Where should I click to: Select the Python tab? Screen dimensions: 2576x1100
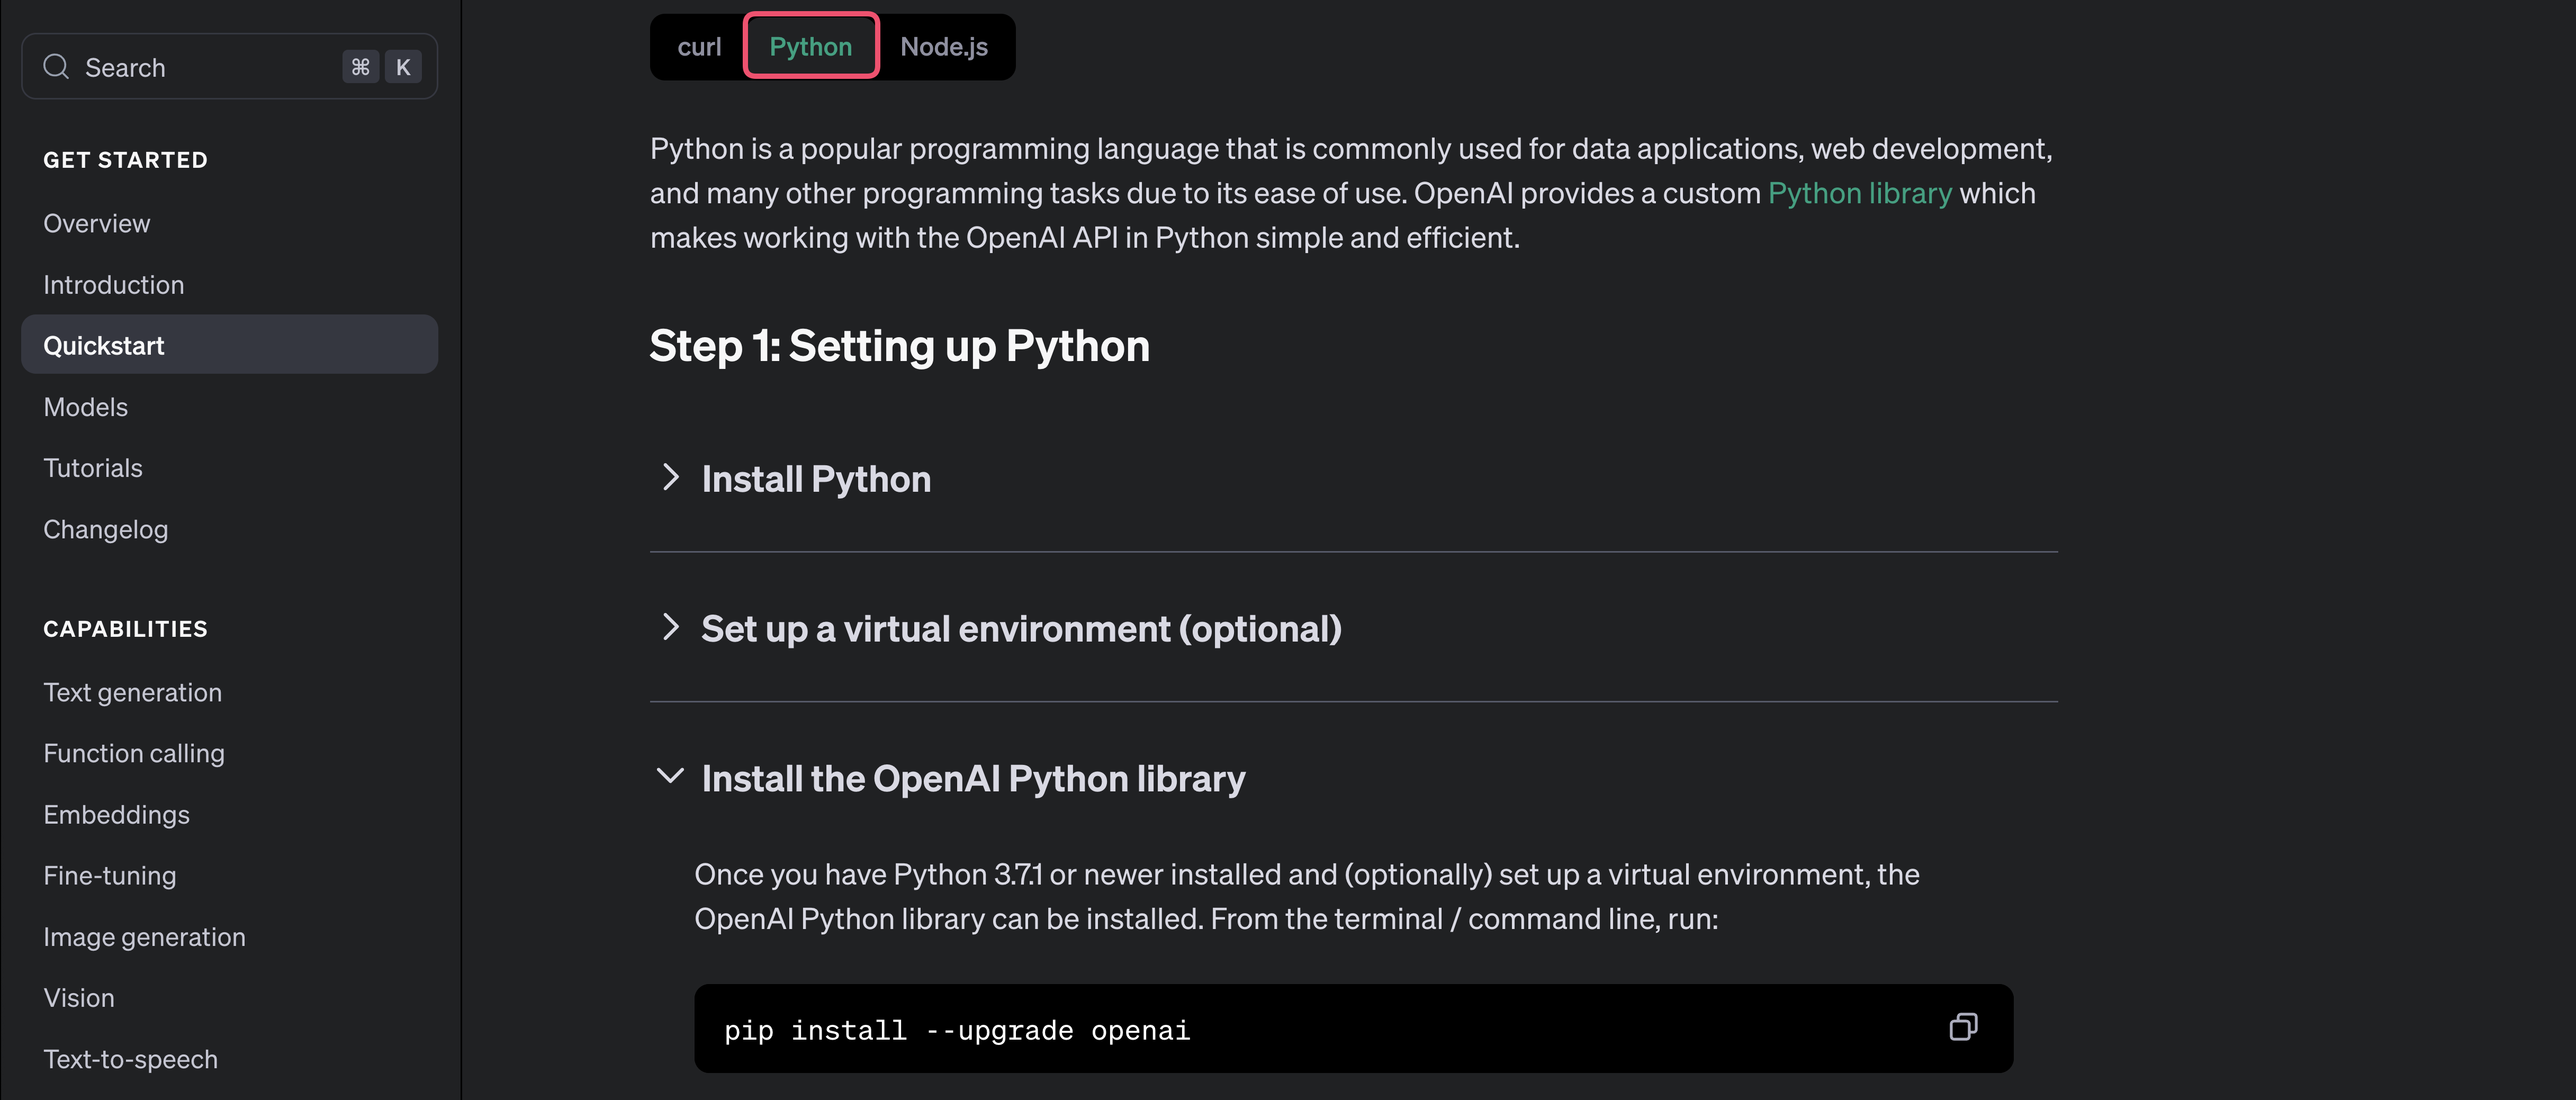810,47
